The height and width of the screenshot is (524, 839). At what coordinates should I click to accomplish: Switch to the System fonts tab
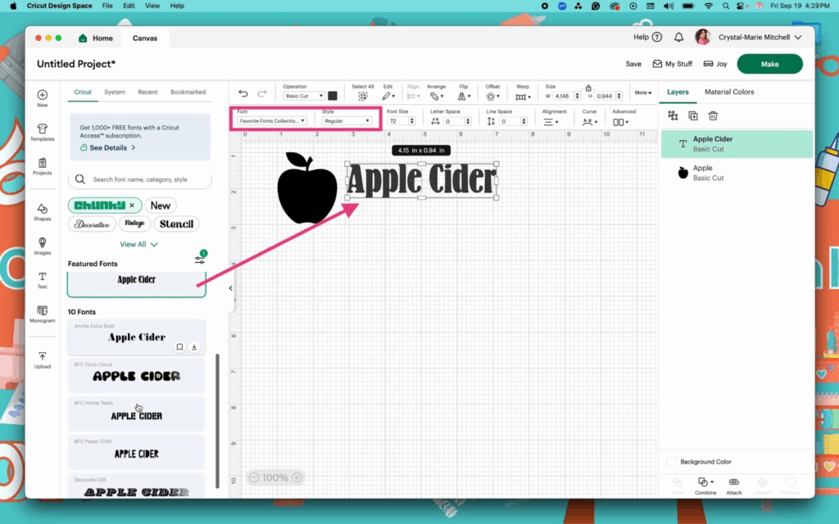click(x=115, y=92)
